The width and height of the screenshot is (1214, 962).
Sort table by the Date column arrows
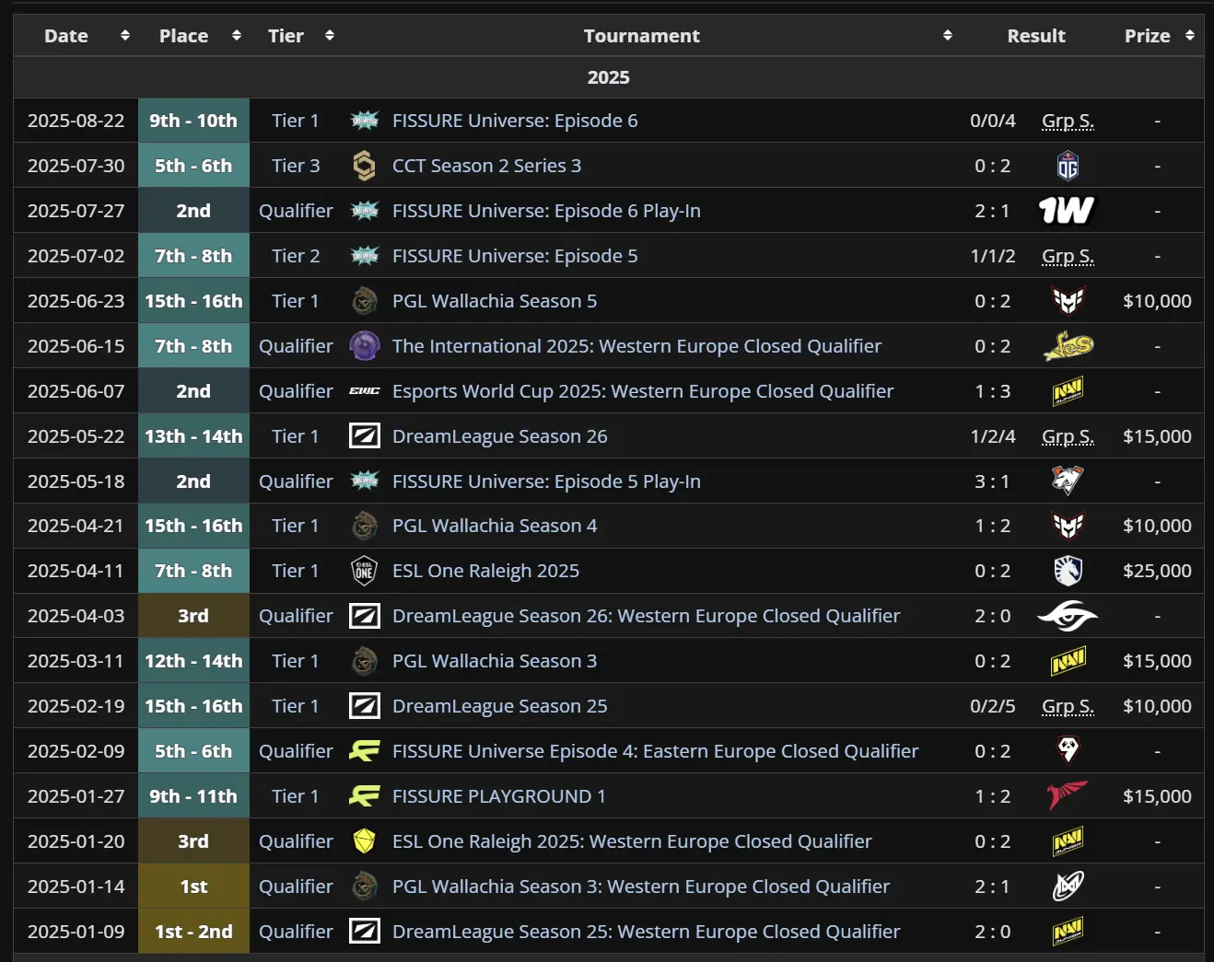(x=125, y=35)
